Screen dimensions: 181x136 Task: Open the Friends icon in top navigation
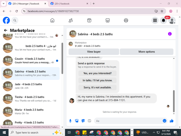pyautogui.click(x=71, y=20)
